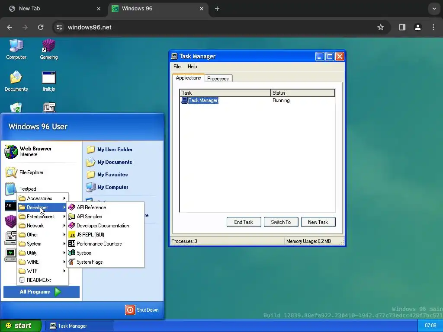
Task: Reload the browser page
Action: [41, 27]
